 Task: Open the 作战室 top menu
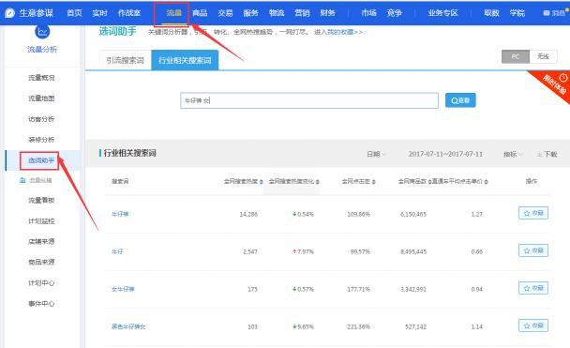click(129, 13)
